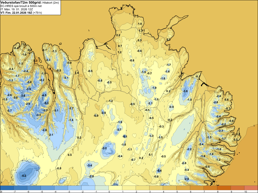Click the 'IT: Mán. 19. 01. 2026 12Z' line
Viewport: 258px width, 193px height.
click(17, 9)
